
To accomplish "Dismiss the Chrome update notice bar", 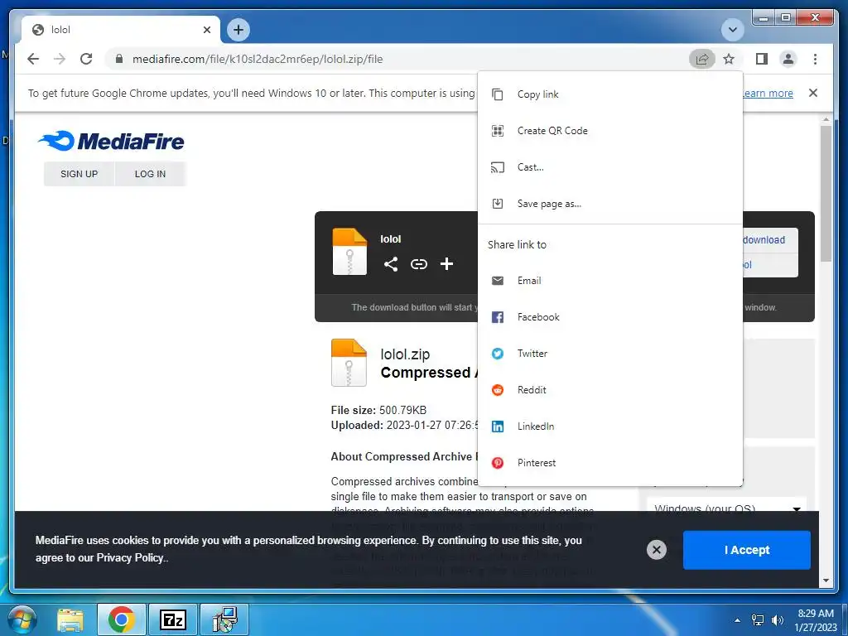I will pos(813,93).
